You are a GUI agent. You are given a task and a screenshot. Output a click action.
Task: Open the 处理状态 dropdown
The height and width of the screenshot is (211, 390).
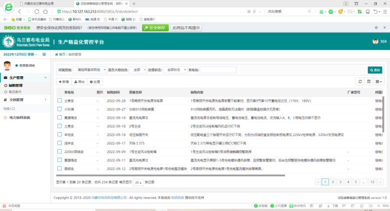point(175,70)
